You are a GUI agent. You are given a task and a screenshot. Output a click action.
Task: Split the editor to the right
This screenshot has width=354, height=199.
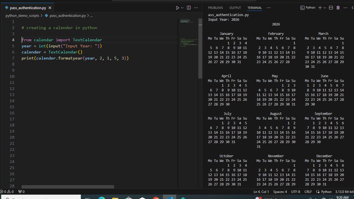[189, 8]
